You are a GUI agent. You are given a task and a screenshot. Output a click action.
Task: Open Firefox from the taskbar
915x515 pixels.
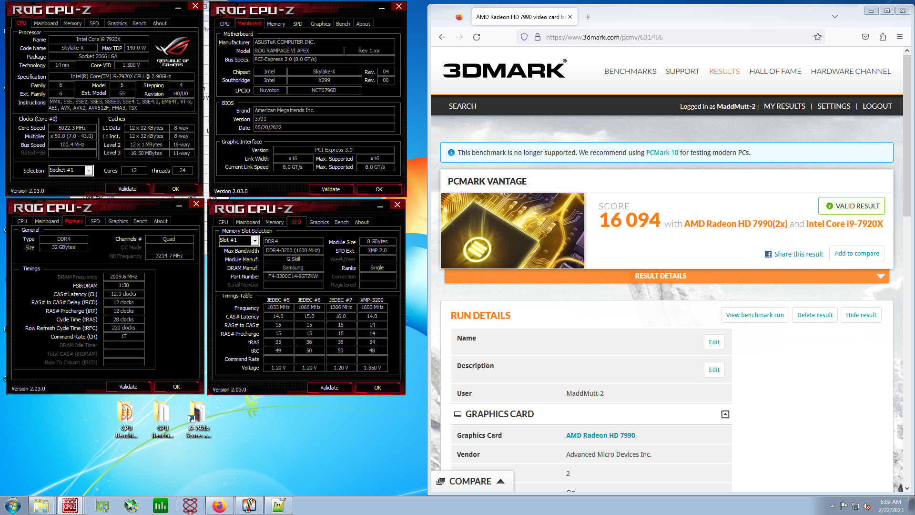[x=219, y=505]
